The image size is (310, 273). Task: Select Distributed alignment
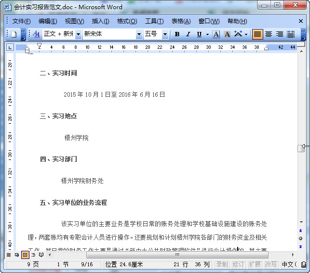[291, 34]
